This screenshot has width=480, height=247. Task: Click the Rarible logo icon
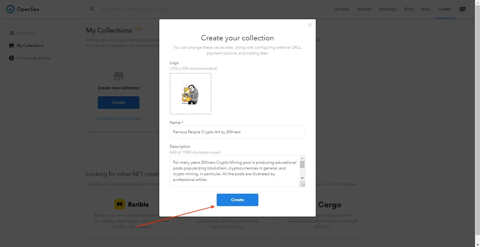pos(120,204)
